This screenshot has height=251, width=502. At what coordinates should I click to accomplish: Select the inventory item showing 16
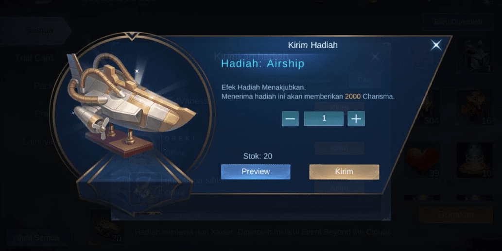[x=474, y=108]
